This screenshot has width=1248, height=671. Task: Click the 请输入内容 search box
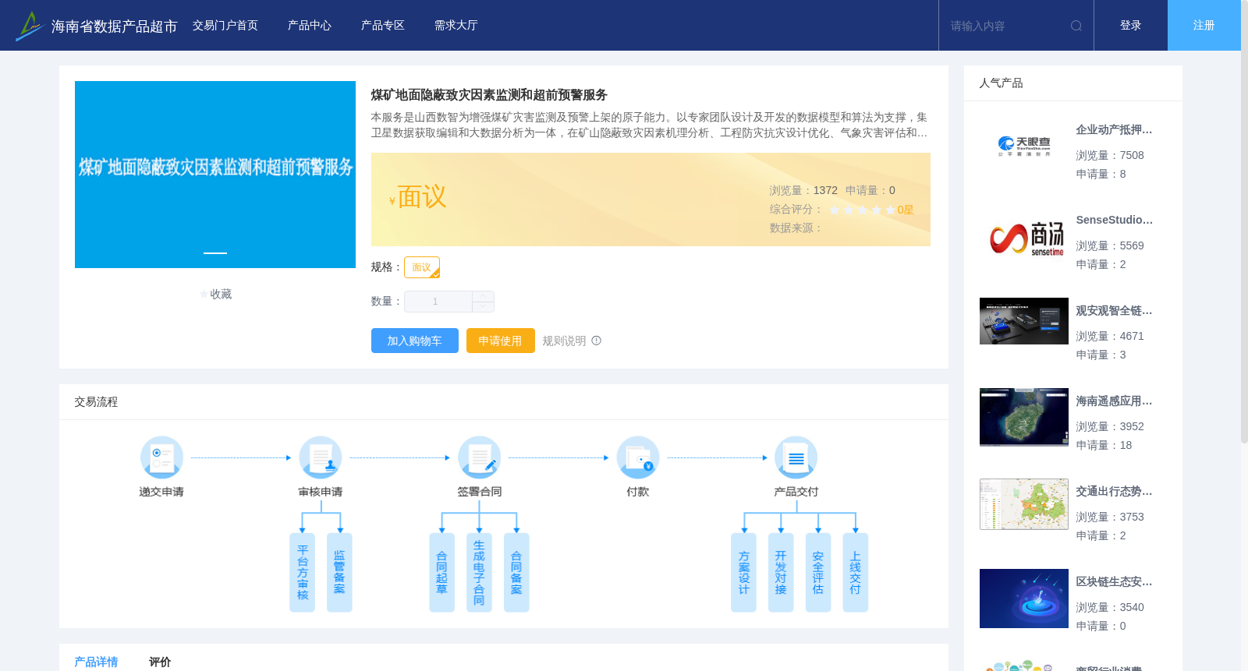coord(1005,26)
